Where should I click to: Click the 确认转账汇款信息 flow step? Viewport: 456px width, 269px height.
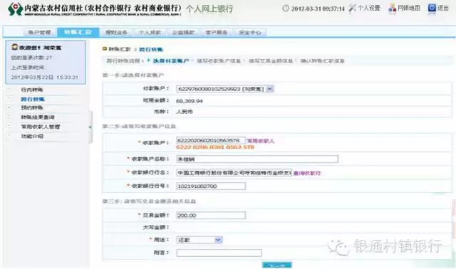pyautogui.click(x=322, y=61)
